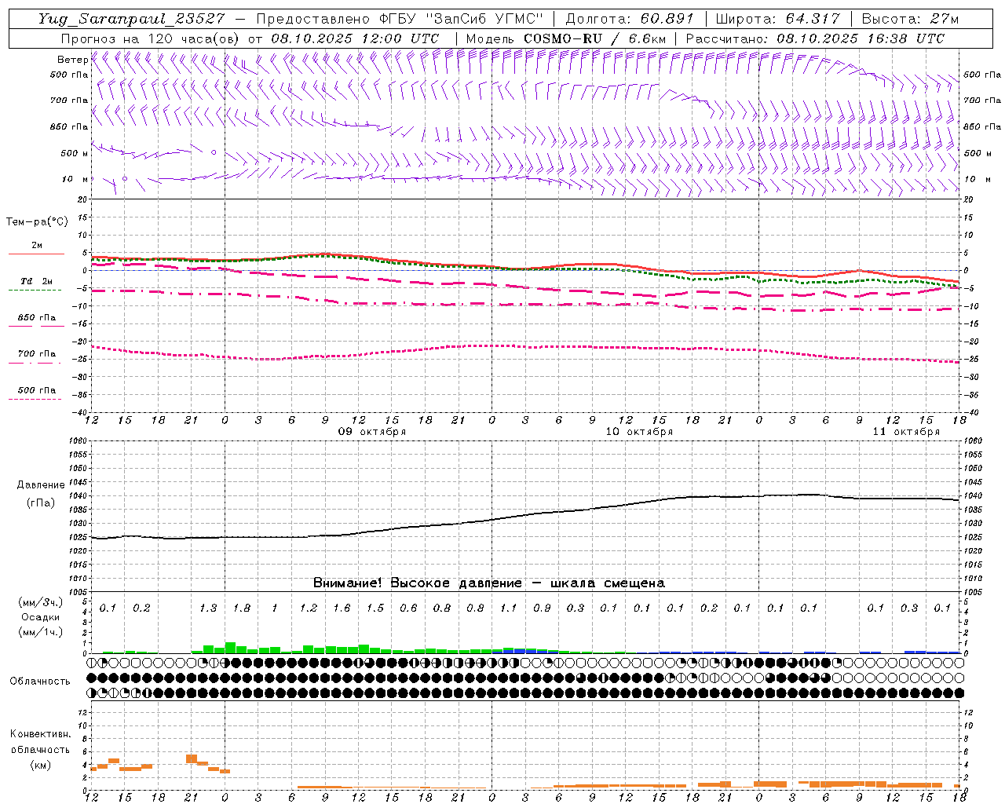
Task: Click the 'Давление' pressure panel label
Action: (x=41, y=485)
